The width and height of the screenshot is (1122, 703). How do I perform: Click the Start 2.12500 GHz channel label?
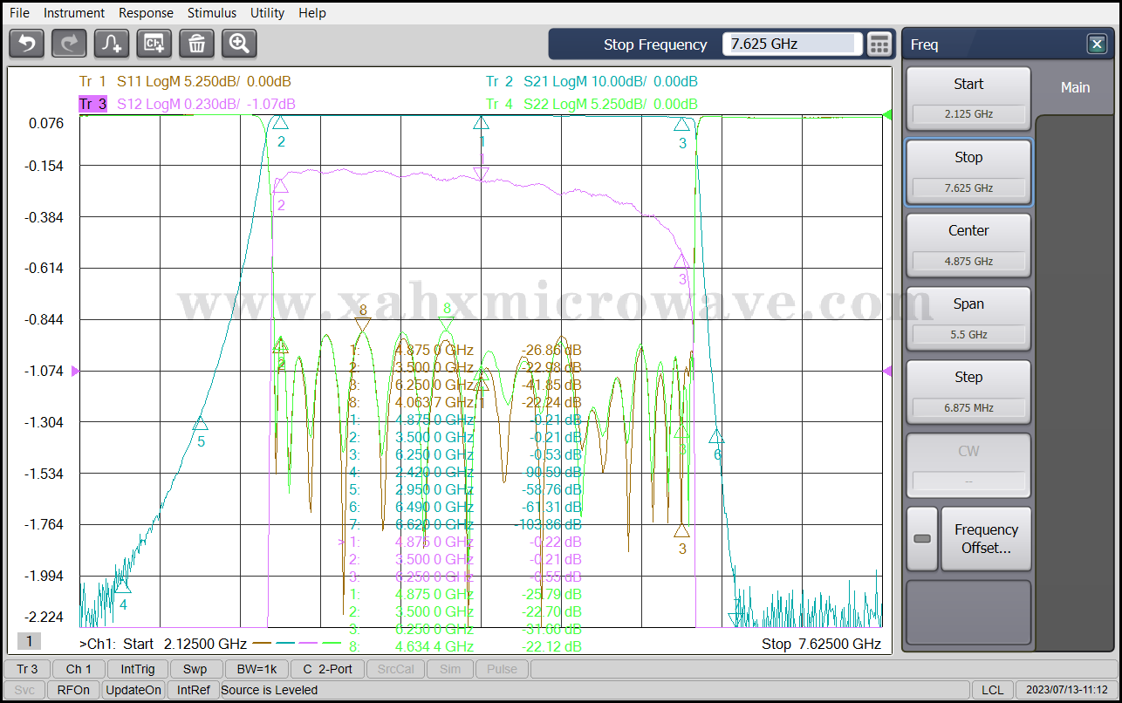pyautogui.click(x=163, y=644)
